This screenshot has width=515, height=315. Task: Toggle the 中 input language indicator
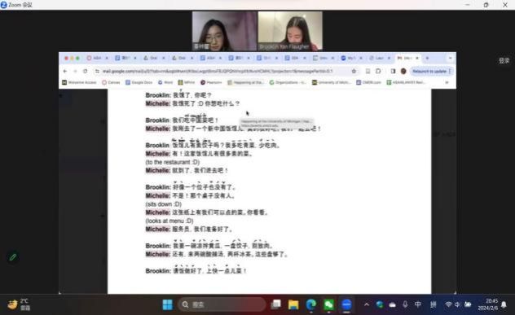point(418,305)
